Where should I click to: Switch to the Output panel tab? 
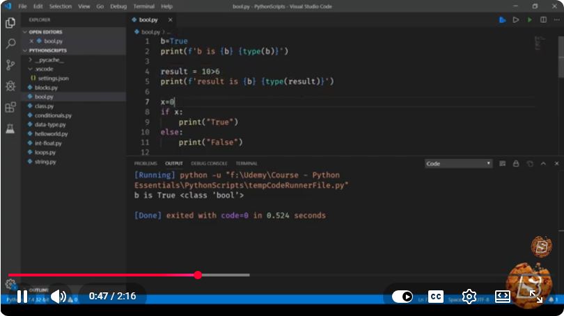coord(174,164)
